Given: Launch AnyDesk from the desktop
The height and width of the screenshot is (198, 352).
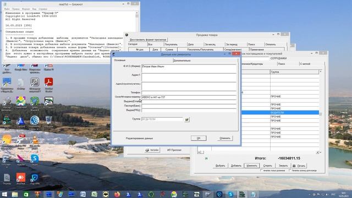Looking at the screenshot, I should tap(21, 177).
